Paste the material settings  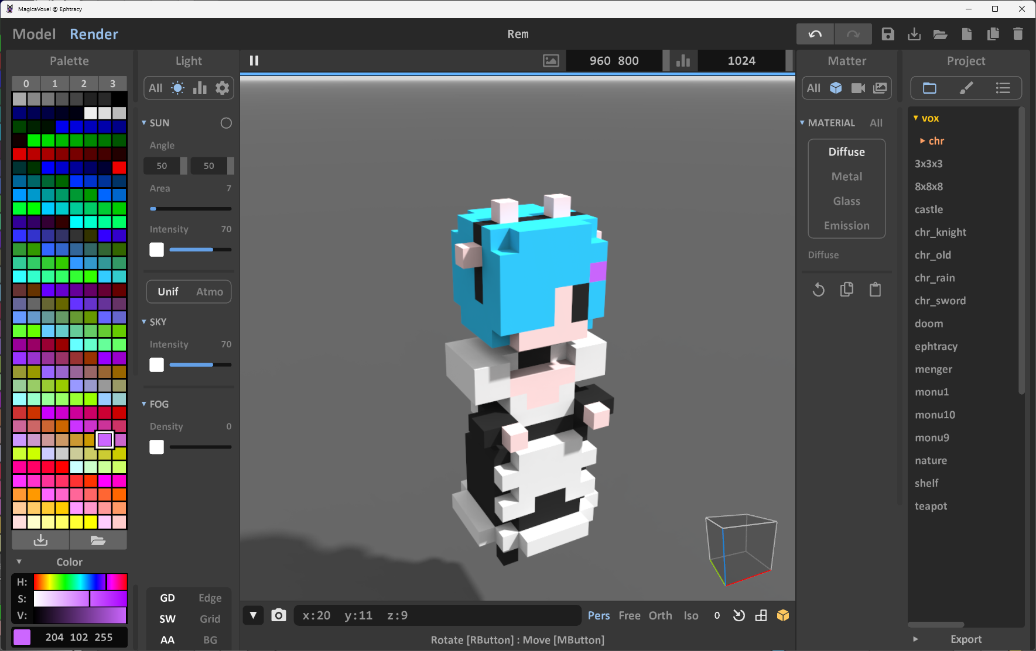pos(875,290)
